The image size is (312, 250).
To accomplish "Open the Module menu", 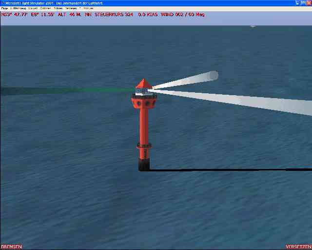I will pyautogui.click(x=88, y=9).
